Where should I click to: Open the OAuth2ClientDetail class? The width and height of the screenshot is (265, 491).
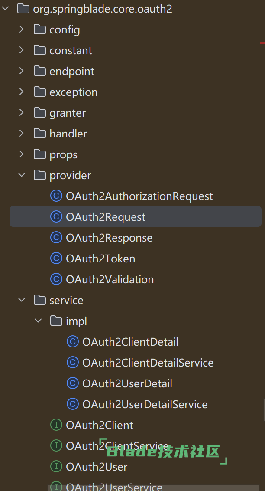pos(130,342)
